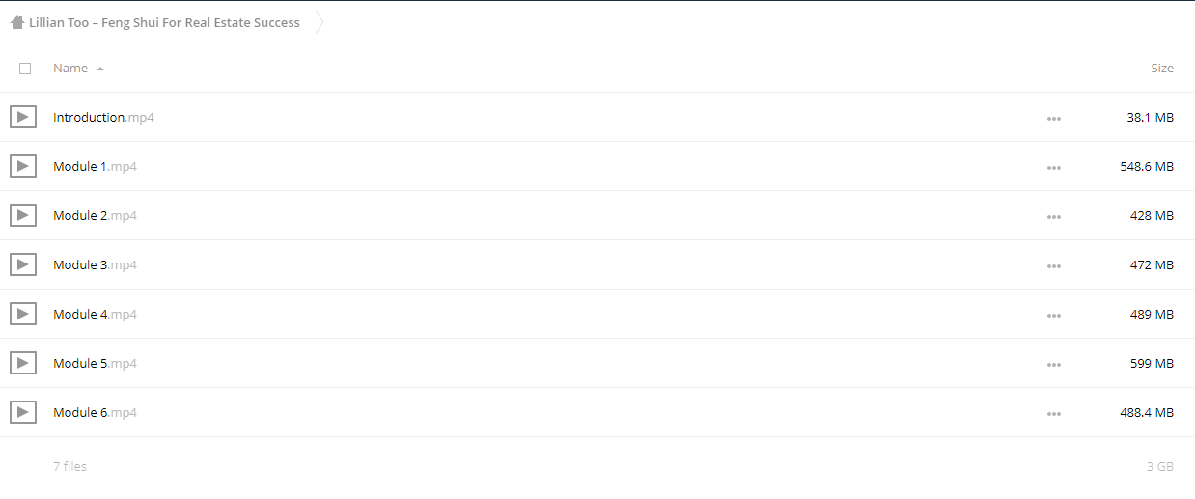Open the Module 2.mp4 file name

[95, 215]
